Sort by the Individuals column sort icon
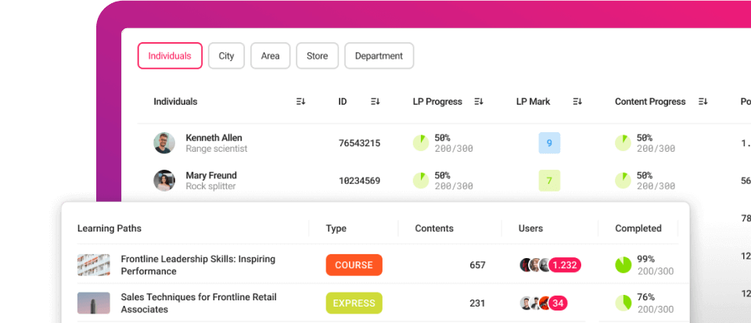Screen dimensions: 751x323 301,102
